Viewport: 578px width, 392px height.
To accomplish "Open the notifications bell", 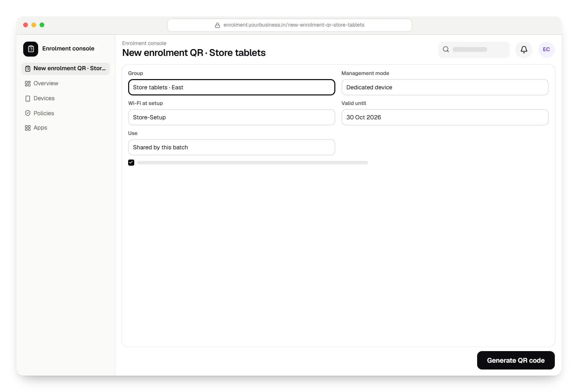I will pyautogui.click(x=524, y=49).
